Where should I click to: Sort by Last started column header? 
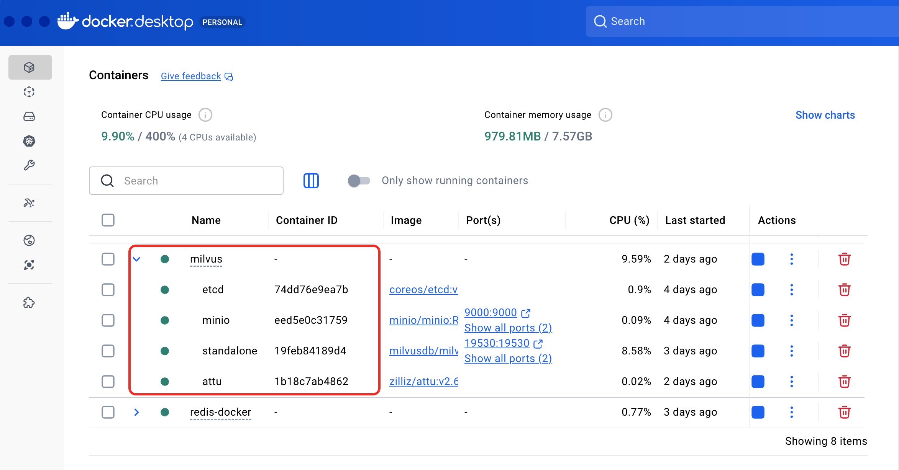point(695,220)
